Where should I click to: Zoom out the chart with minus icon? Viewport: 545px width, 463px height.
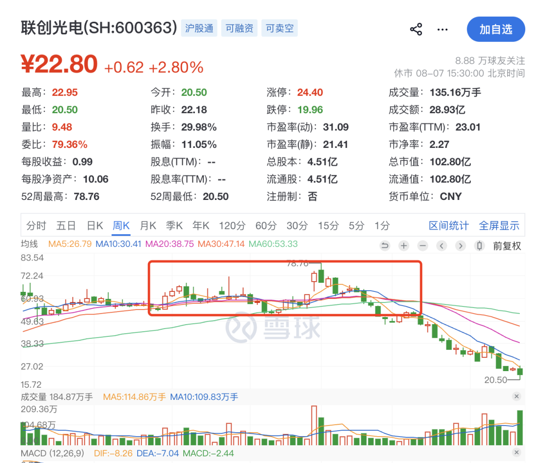pos(423,246)
